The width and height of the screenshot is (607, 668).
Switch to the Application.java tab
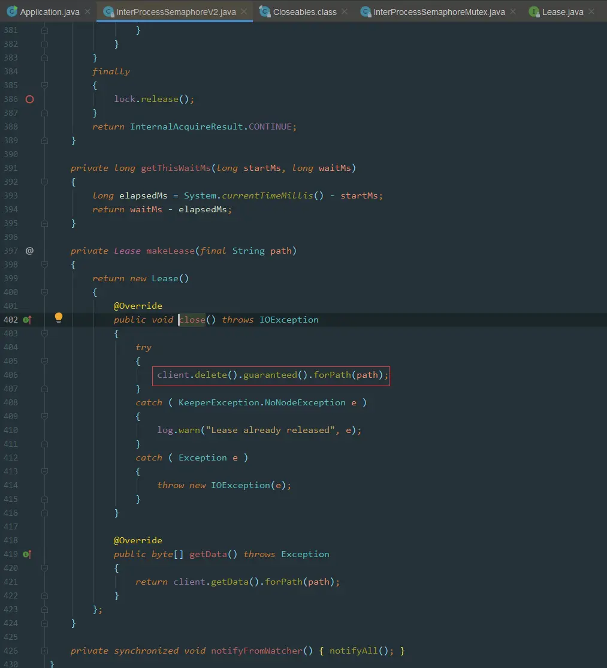pyautogui.click(x=50, y=12)
